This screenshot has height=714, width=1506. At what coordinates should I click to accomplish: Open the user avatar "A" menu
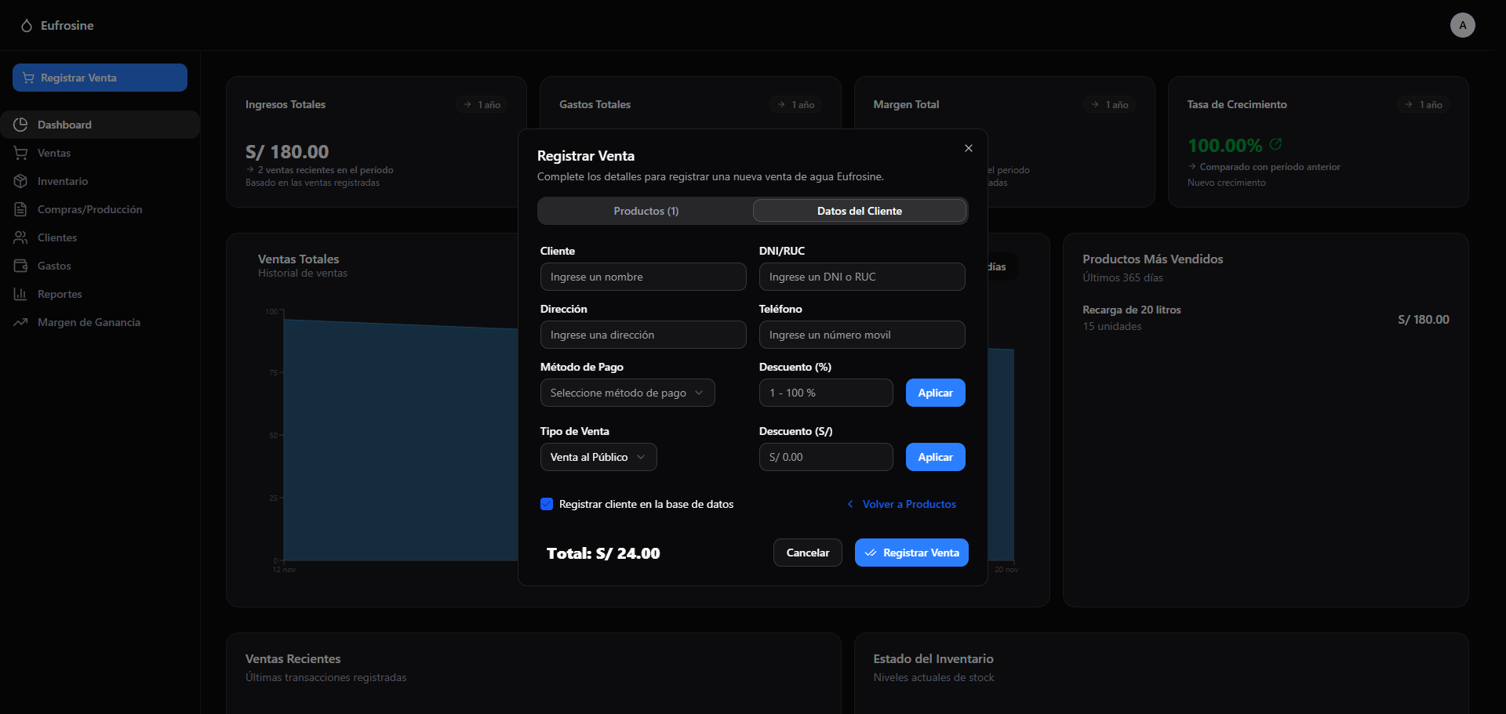[x=1462, y=25]
